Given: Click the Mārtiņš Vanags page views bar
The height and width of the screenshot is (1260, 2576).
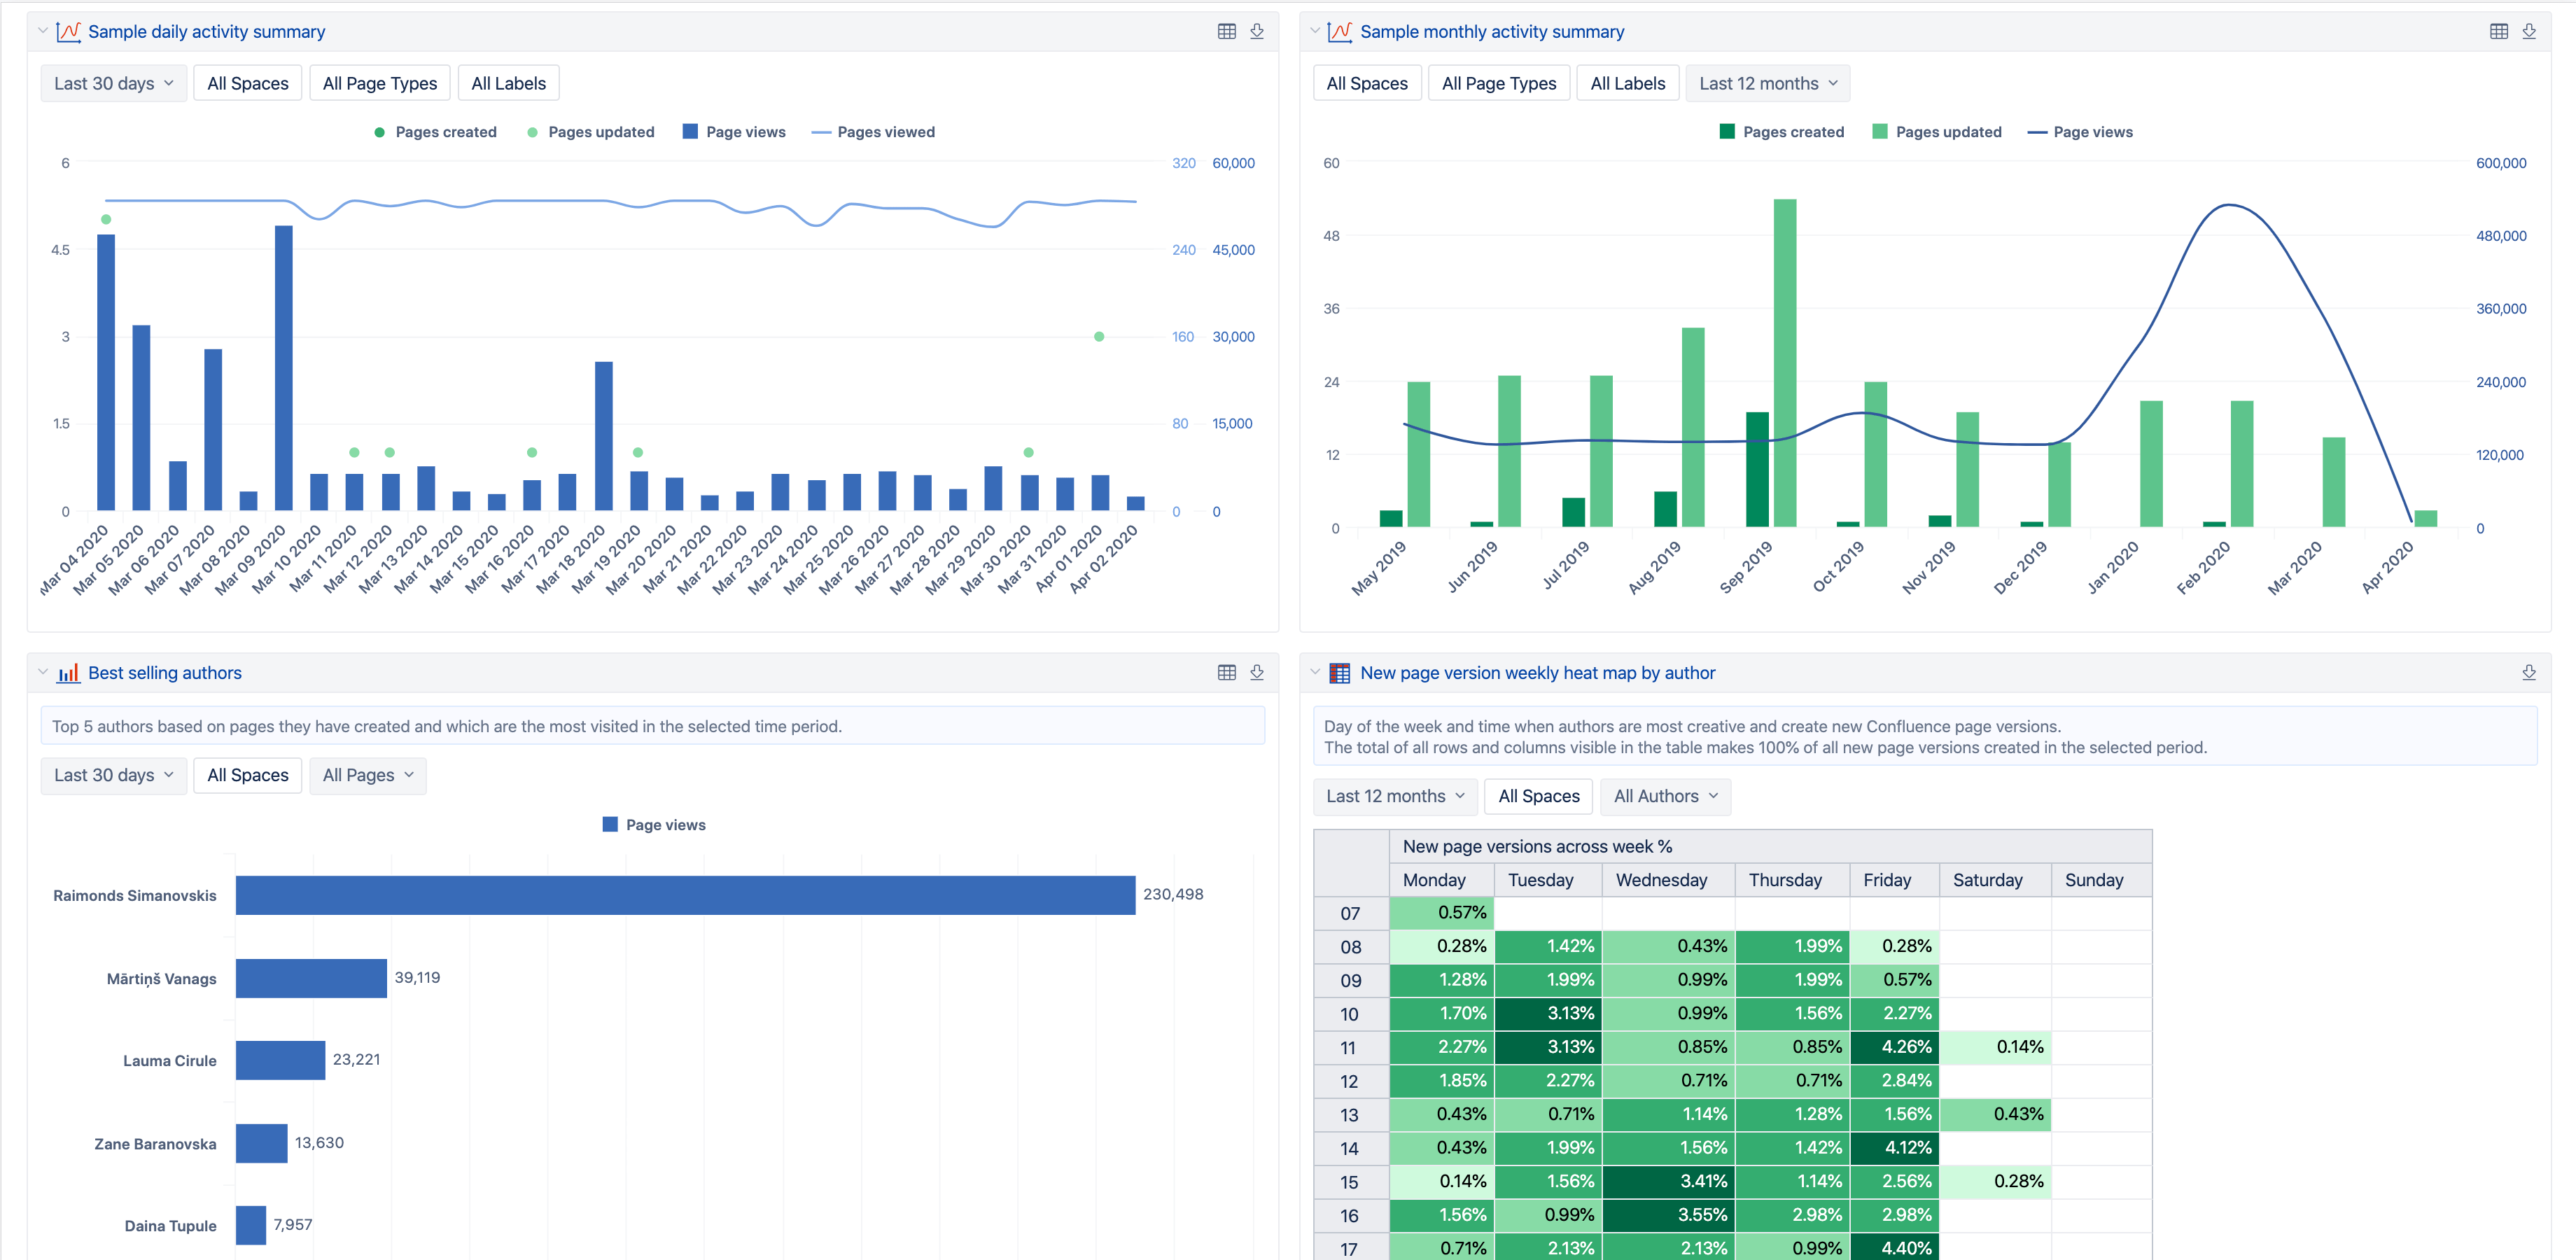Looking at the screenshot, I should click(311, 978).
